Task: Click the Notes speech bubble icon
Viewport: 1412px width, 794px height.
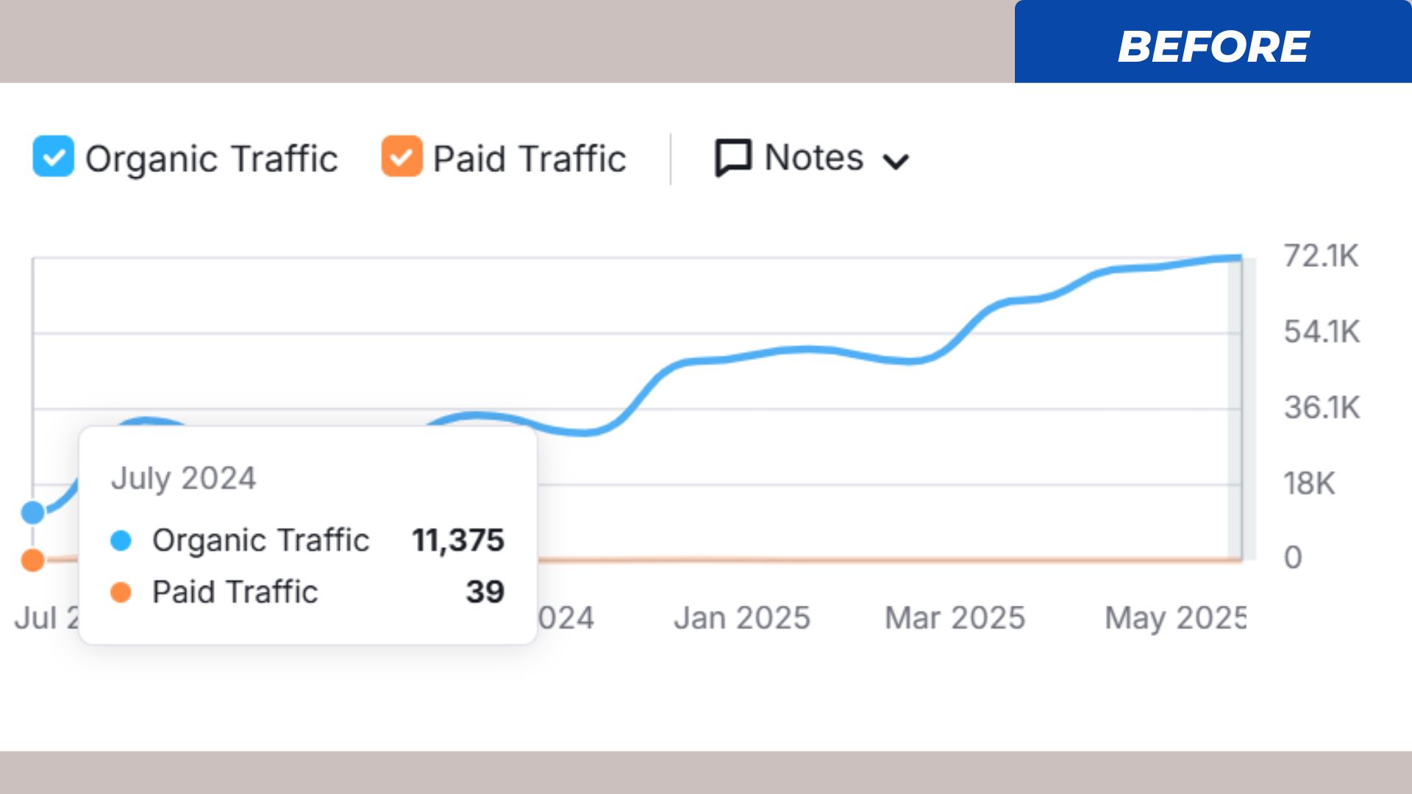Action: (732, 157)
